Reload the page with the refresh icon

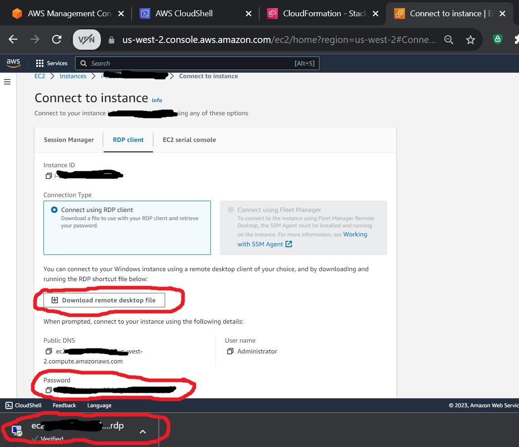57,39
